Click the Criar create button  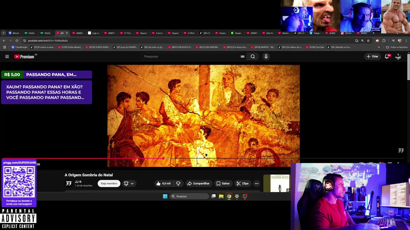tap(373, 57)
